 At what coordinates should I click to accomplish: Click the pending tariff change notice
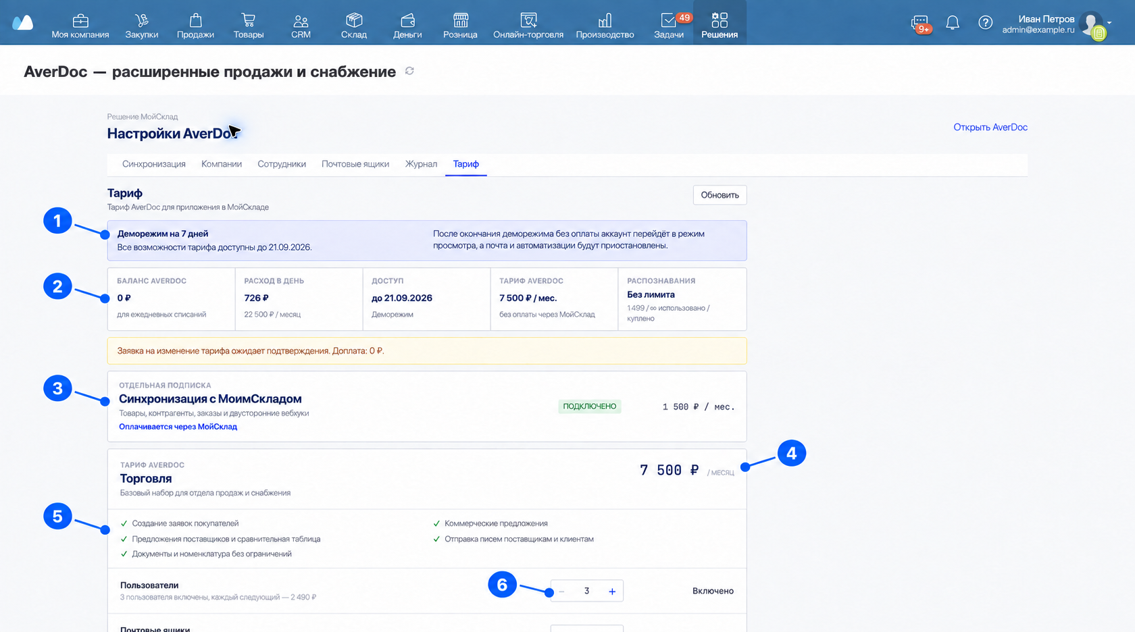pyautogui.click(x=427, y=351)
